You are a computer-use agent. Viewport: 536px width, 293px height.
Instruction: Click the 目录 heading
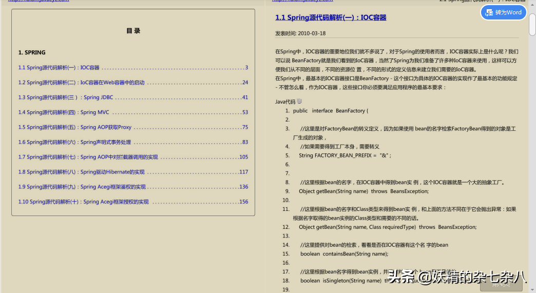point(133,31)
